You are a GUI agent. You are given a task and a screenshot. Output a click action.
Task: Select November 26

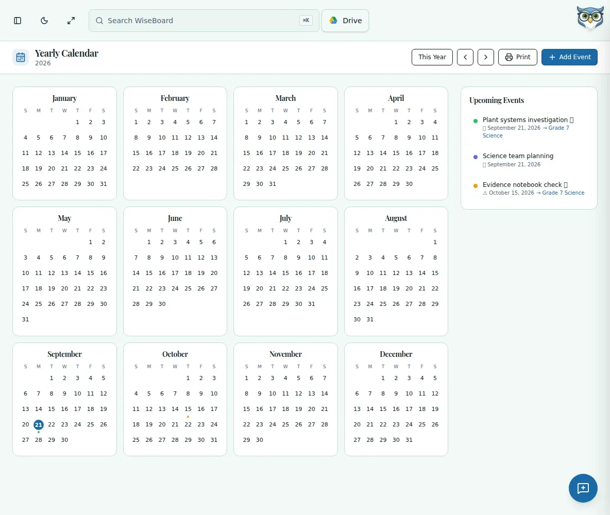coord(298,425)
